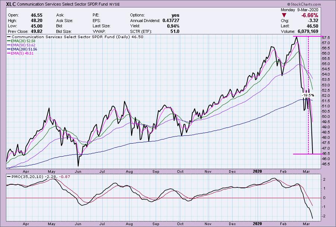Select the 'PMO(35,20,10)' indicator label
This screenshot has width=336, height=227.
click(27, 177)
